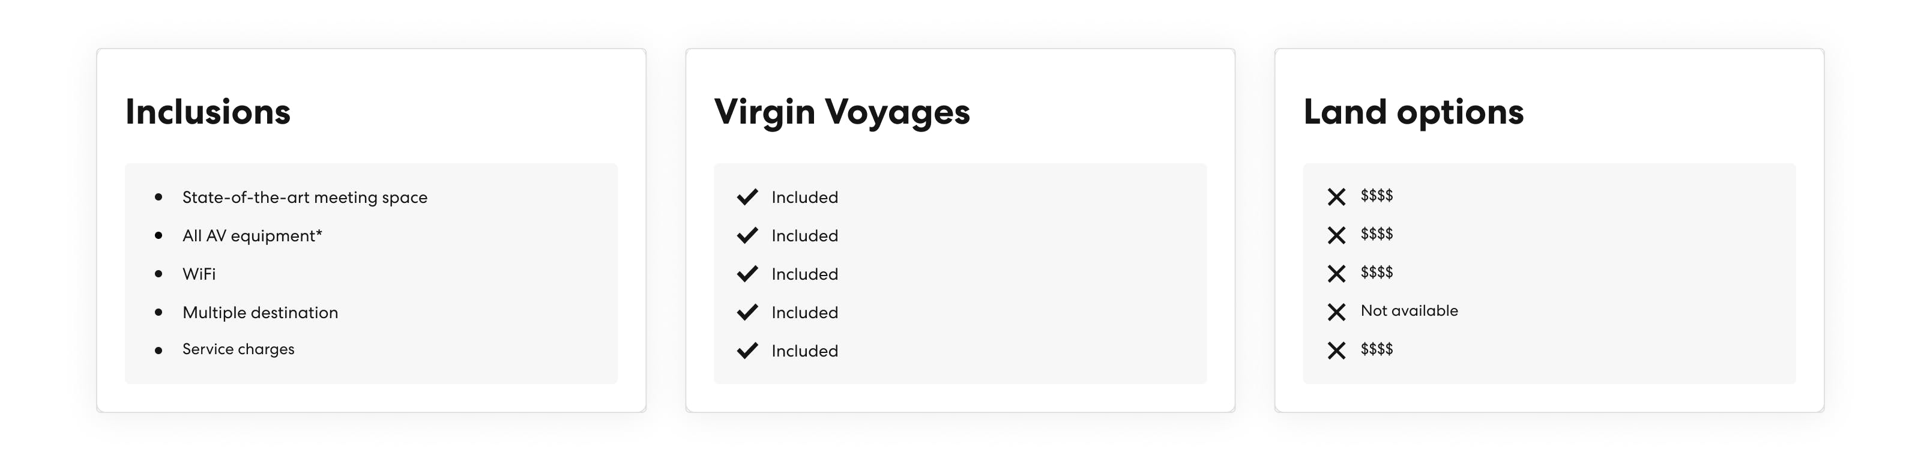Image resolution: width=1921 pixels, height=461 pixels.
Task: Click State-of-the-art meeting space text
Action: [304, 197]
